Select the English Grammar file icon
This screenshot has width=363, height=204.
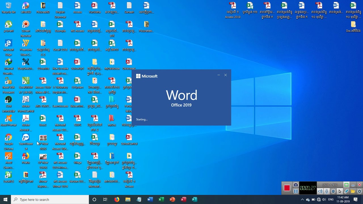60,10
